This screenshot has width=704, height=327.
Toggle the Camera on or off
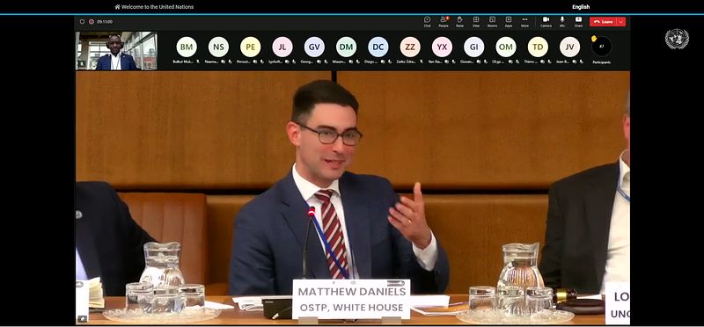pyautogui.click(x=546, y=21)
